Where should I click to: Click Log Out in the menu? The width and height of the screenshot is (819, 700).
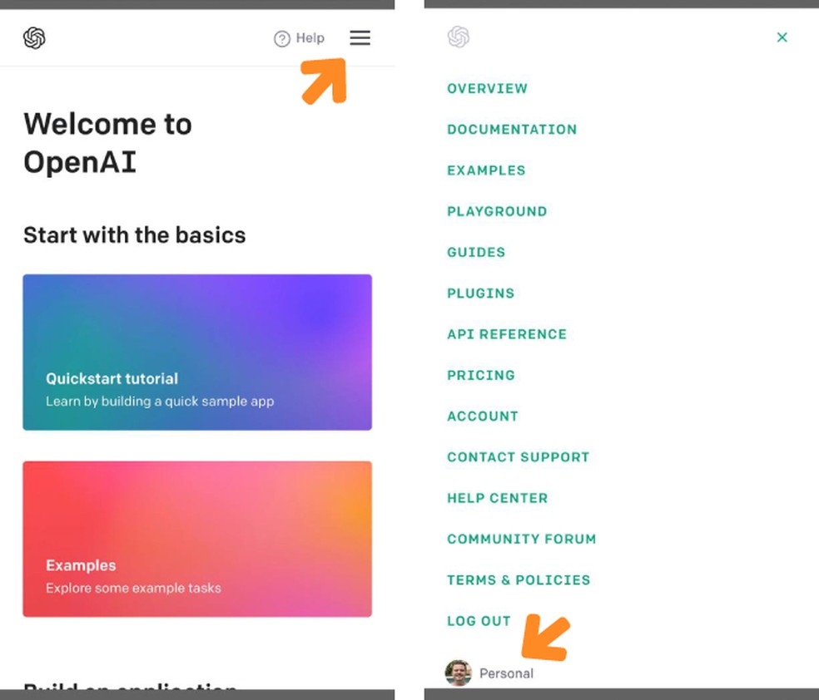[479, 621]
